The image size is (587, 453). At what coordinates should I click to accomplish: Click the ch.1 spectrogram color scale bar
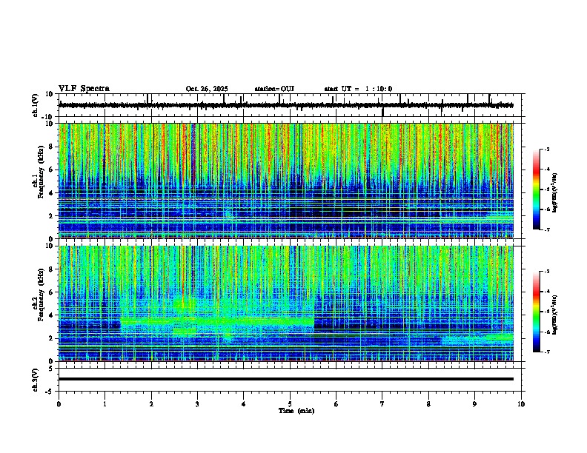click(x=536, y=189)
